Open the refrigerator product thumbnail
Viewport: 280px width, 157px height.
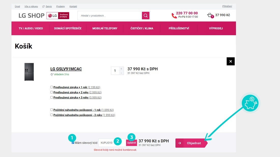[29, 72]
